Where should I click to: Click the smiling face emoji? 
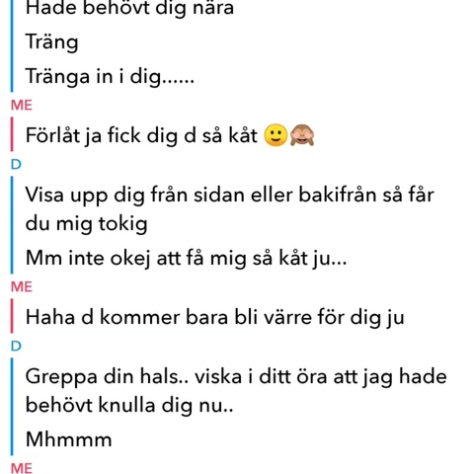[276, 135]
